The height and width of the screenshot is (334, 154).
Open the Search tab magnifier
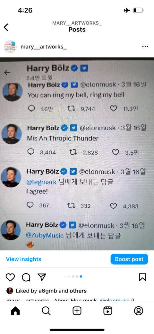pyautogui.click(x=46, y=311)
